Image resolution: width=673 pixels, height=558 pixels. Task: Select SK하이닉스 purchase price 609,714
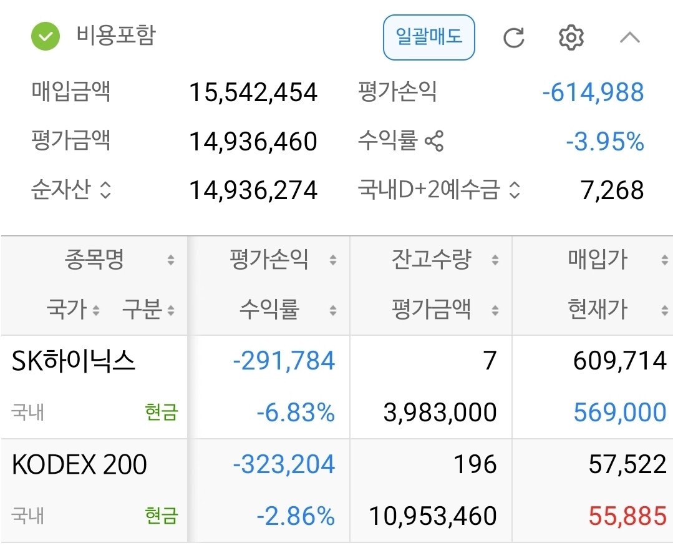tap(620, 360)
